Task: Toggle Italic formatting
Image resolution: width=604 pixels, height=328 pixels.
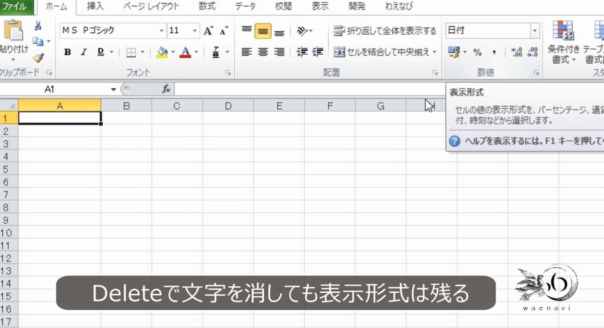Action: point(84,52)
